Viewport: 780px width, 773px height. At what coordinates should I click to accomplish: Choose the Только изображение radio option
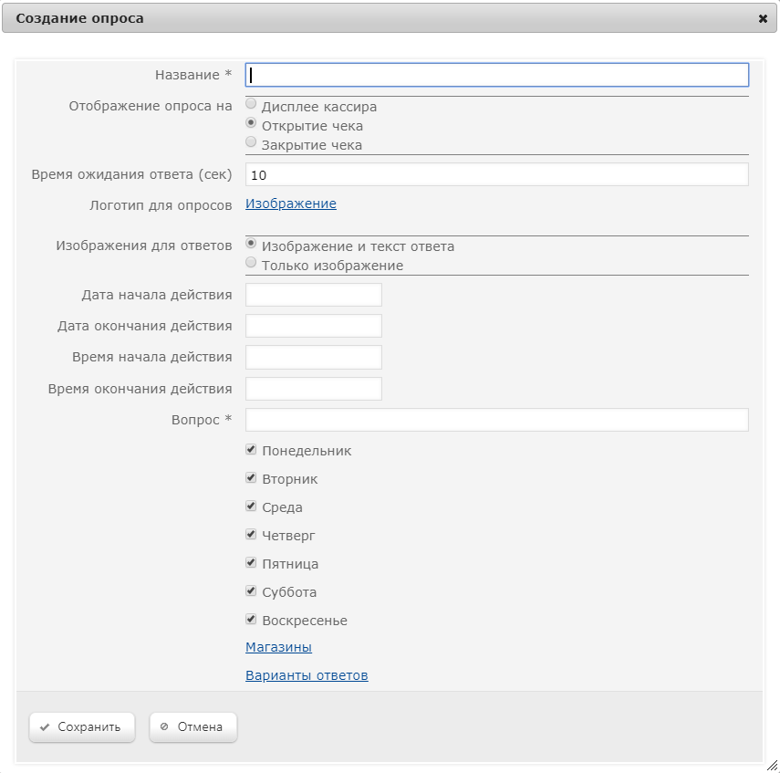(251, 262)
